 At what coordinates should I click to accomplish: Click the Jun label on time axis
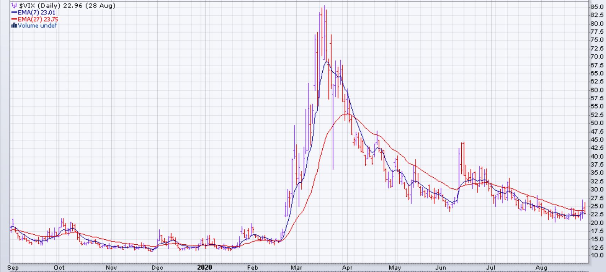click(x=441, y=268)
